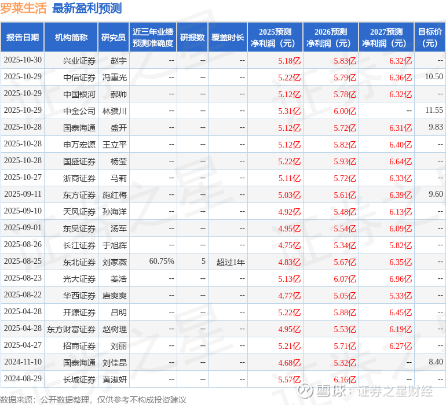Click institution 华西证券

point(79,296)
